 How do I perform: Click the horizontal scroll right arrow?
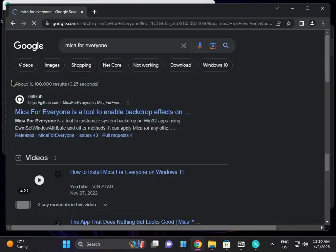(x=322, y=228)
